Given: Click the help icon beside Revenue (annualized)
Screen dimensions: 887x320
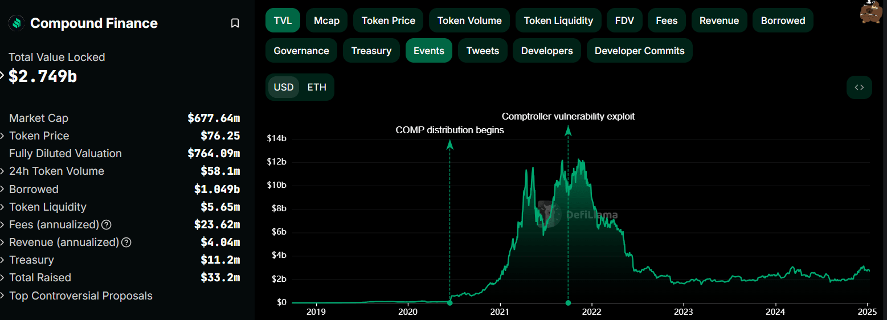Looking at the screenshot, I should 126,242.
